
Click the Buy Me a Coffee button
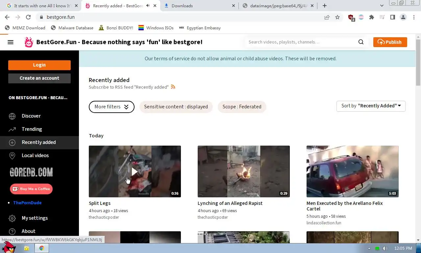click(x=31, y=189)
